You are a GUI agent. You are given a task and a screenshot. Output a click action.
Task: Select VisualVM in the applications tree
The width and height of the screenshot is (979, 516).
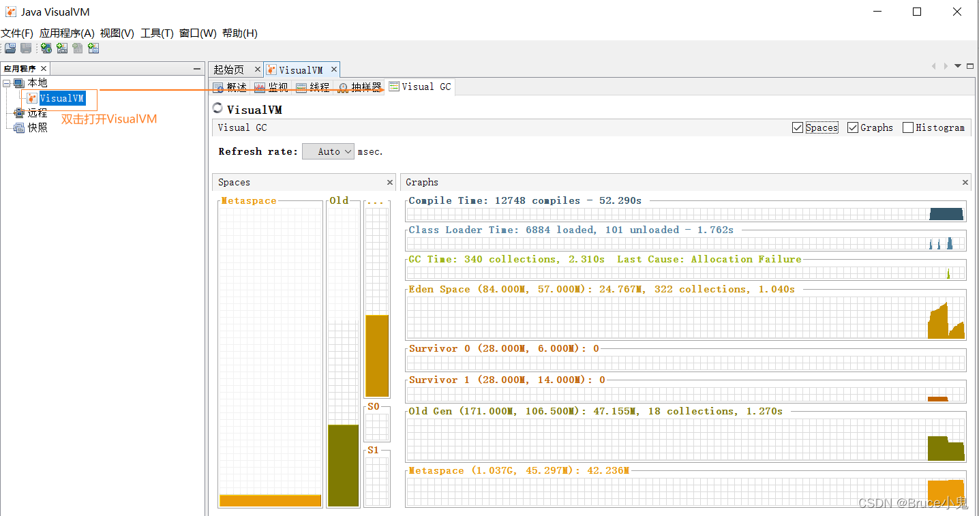coord(61,98)
